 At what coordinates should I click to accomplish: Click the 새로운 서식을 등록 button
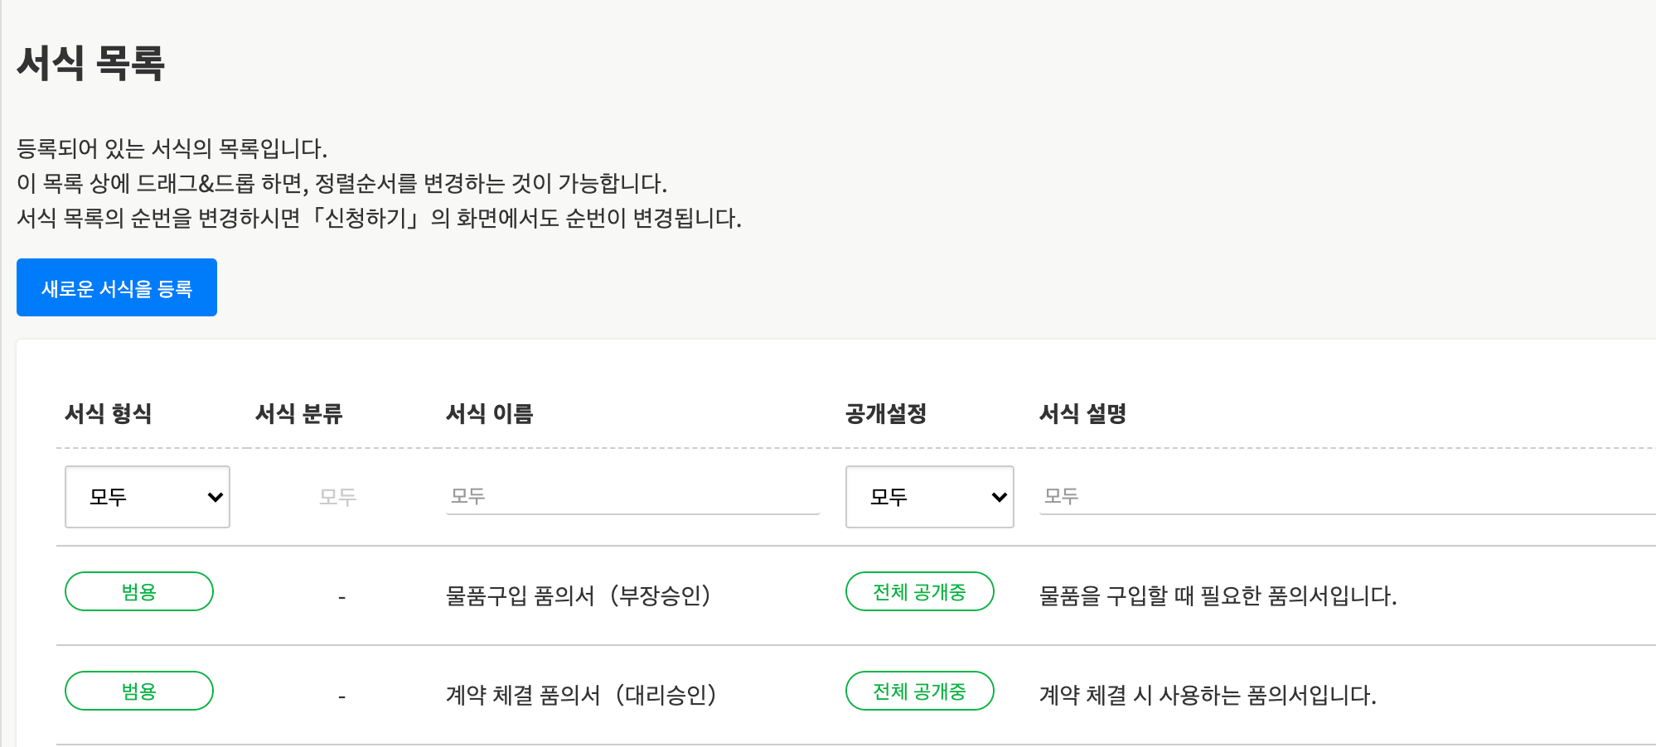(x=117, y=287)
